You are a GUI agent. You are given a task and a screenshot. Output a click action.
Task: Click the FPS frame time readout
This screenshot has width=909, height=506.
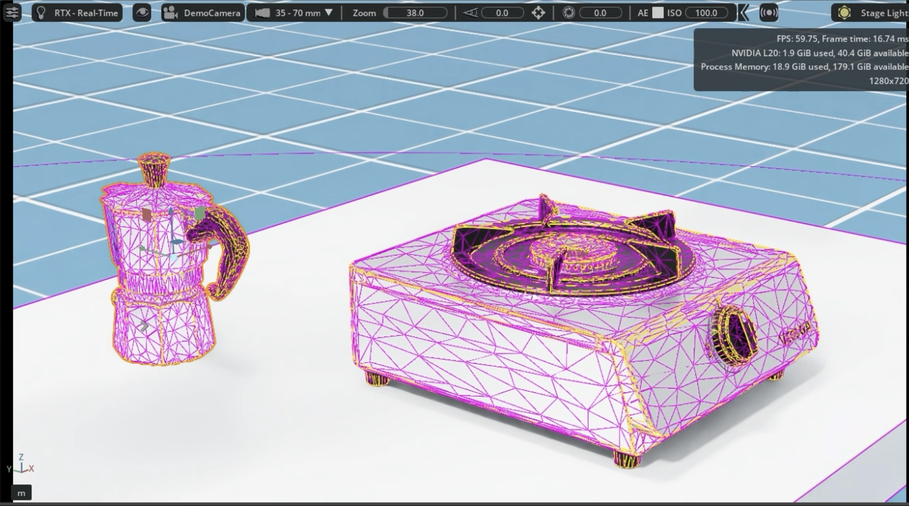[x=842, y=39]
